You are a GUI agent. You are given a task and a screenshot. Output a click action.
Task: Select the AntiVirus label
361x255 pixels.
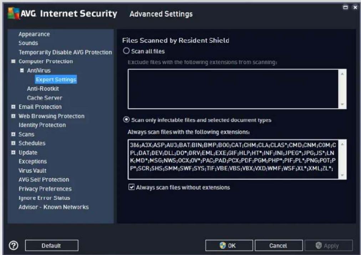click(x=39, y=70)
